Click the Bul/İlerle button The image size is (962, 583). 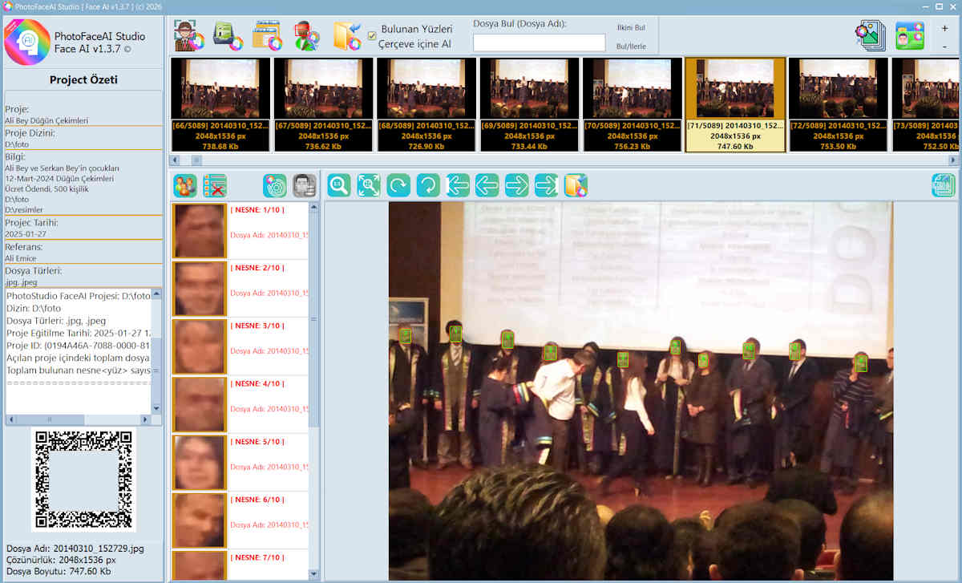click(631, 47)
